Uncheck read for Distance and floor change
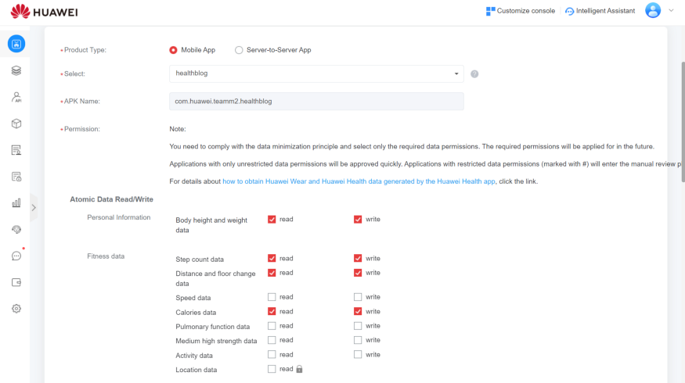Viewport: 685px width, 383px height. 272,273
